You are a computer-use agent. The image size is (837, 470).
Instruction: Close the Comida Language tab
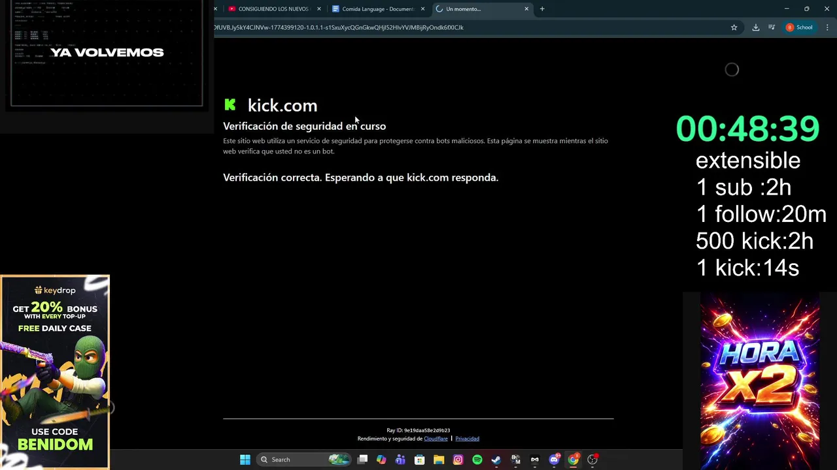pyautogui.click(x=422, y=9)
